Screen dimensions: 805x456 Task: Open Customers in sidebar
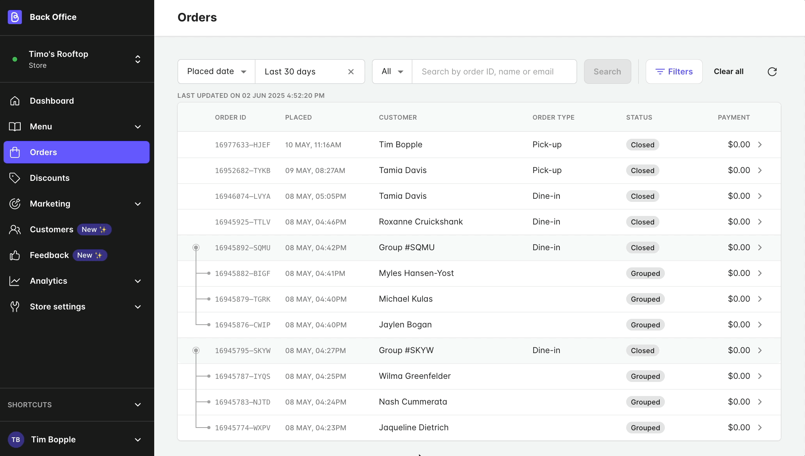click(x=77, y=230)
